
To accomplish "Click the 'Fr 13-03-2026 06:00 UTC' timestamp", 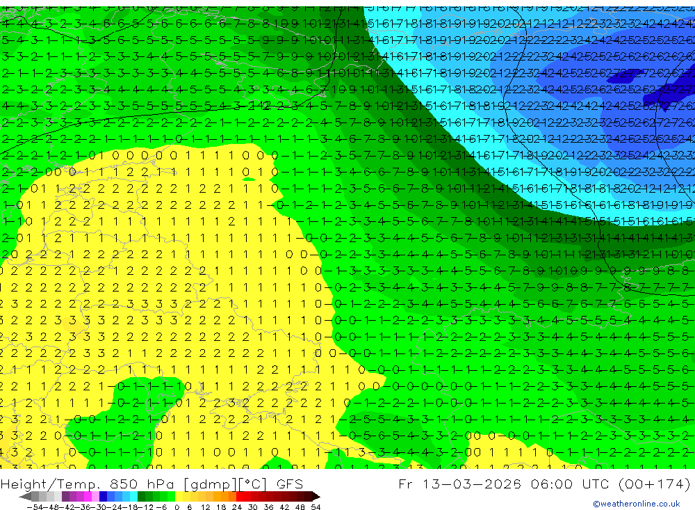I will 505,484.
